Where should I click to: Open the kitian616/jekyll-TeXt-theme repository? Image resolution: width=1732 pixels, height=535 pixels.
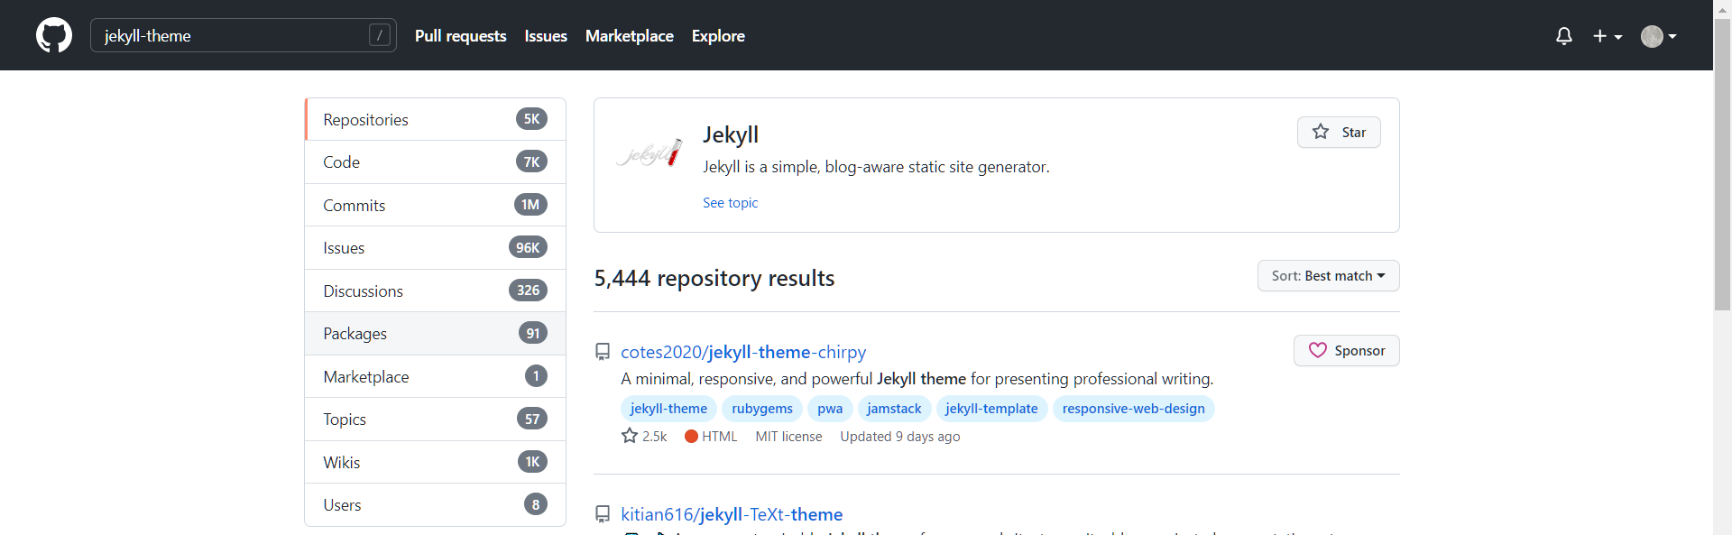(x=732, y=514)
